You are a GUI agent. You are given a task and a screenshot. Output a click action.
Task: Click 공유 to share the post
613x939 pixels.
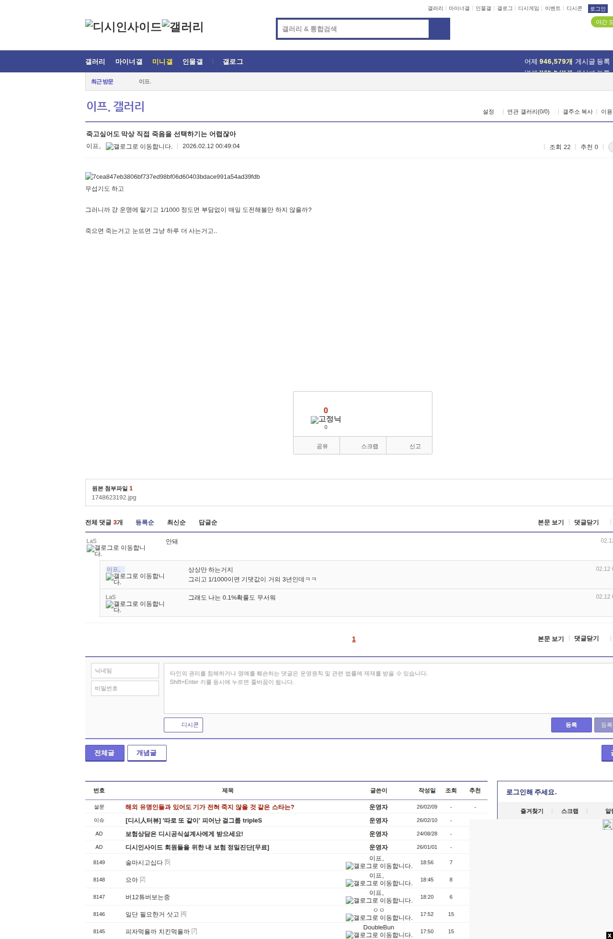[317, 446]
